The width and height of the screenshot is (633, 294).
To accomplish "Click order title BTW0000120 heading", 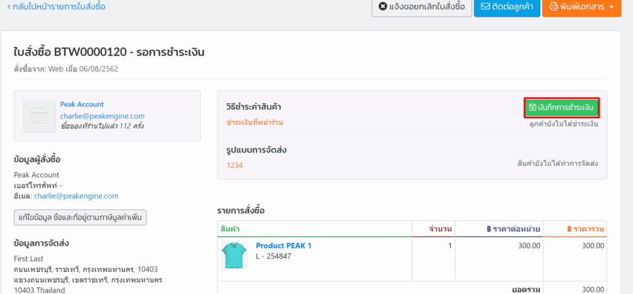I will pos(109,52).
